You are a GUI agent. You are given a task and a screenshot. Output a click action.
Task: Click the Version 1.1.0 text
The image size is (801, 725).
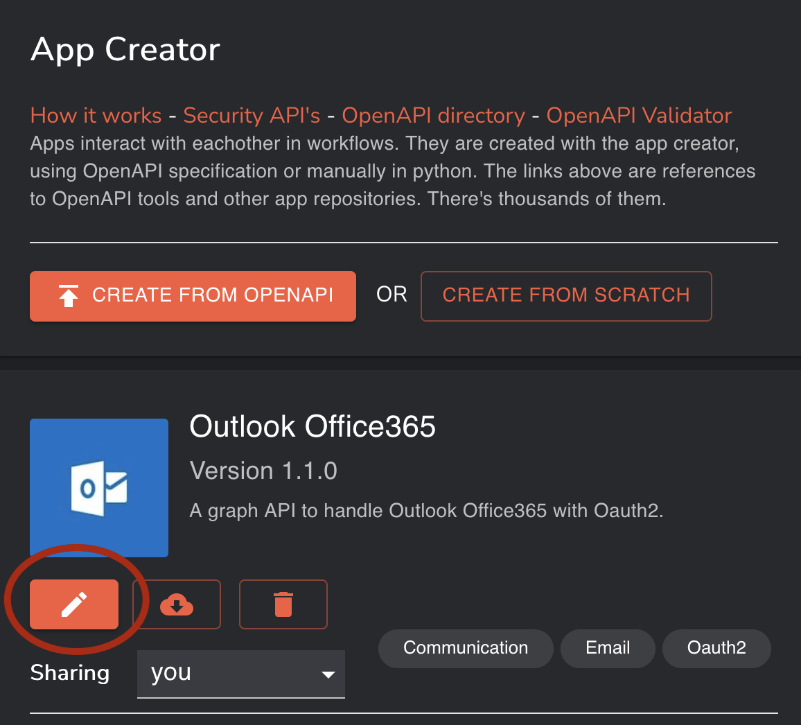[x=263, y=471]
